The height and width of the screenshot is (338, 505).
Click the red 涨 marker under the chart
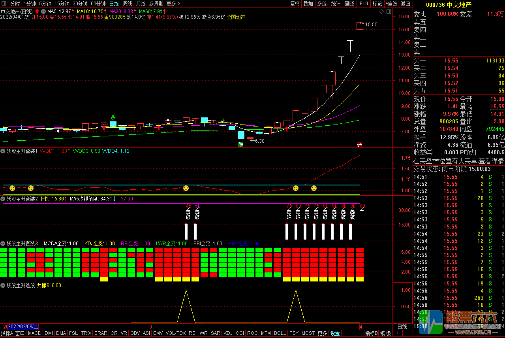pos(360,144)
